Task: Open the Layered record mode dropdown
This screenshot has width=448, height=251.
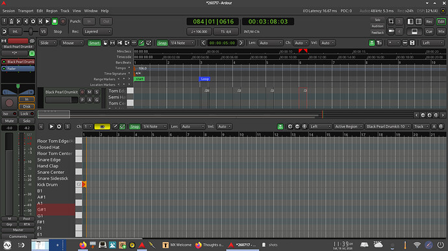Action: [x=97, y=32]
